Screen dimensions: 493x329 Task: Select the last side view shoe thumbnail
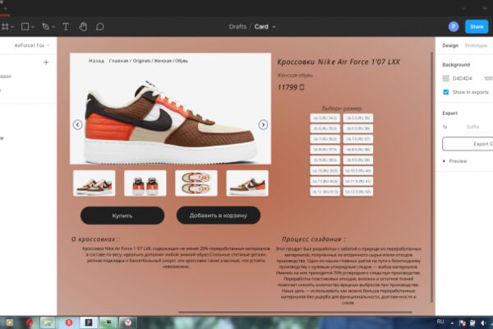tap(247, 183)
